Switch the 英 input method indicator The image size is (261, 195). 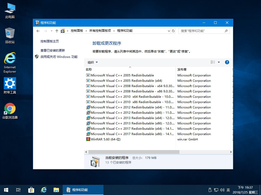228,190
